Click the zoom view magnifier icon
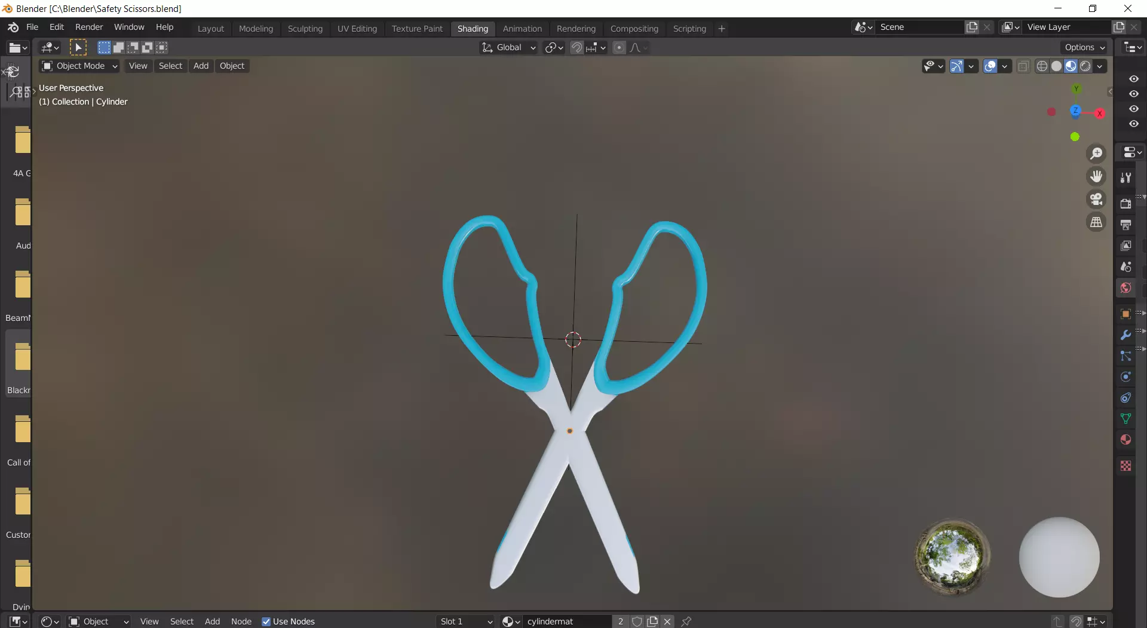Image resolution: width=1147 pixels, height=628 pixels. click(x=1096, y=154)
